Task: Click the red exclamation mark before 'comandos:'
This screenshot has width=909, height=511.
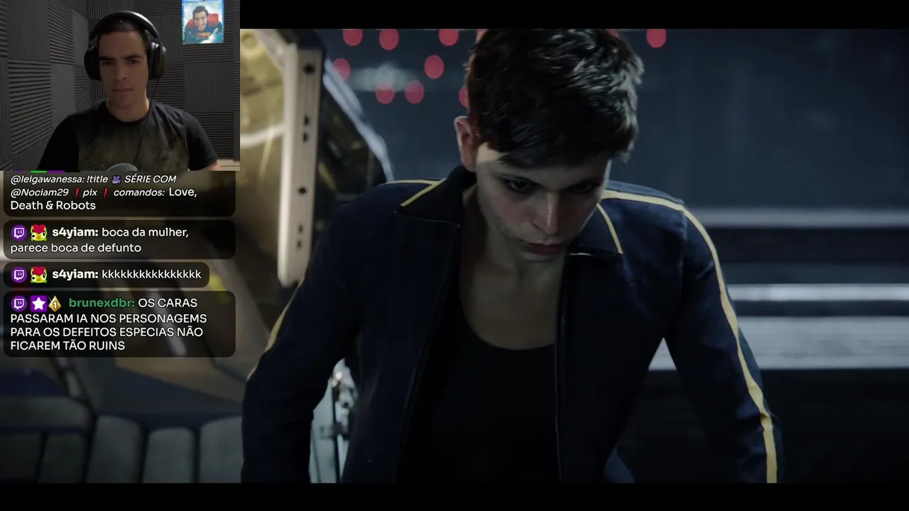Action: [105, 192]
